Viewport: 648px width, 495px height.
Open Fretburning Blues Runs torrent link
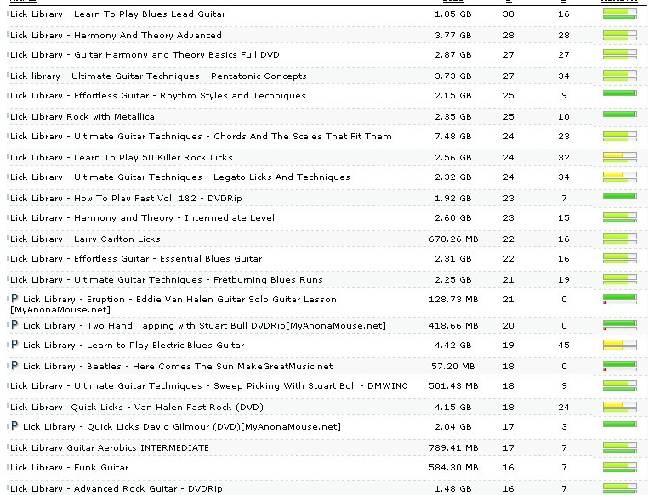coord(167,279)
